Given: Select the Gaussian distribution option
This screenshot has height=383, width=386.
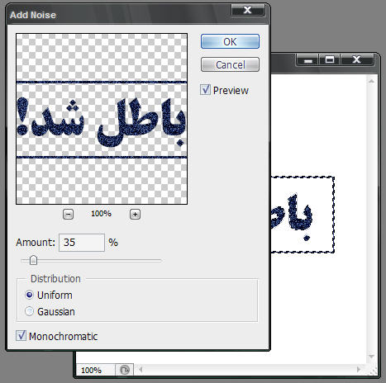Looking at the screenshot, I should coord(29,311).
